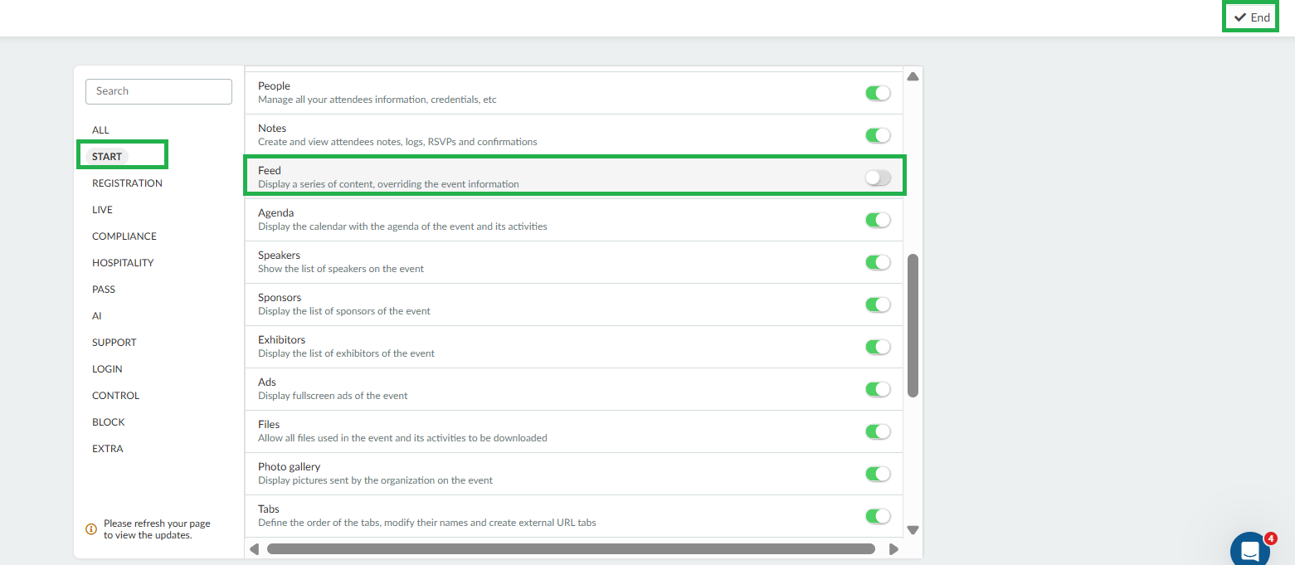Turn off the Notes toggle
This screenshot has width=1295, height=565.
tap(878, 135)
